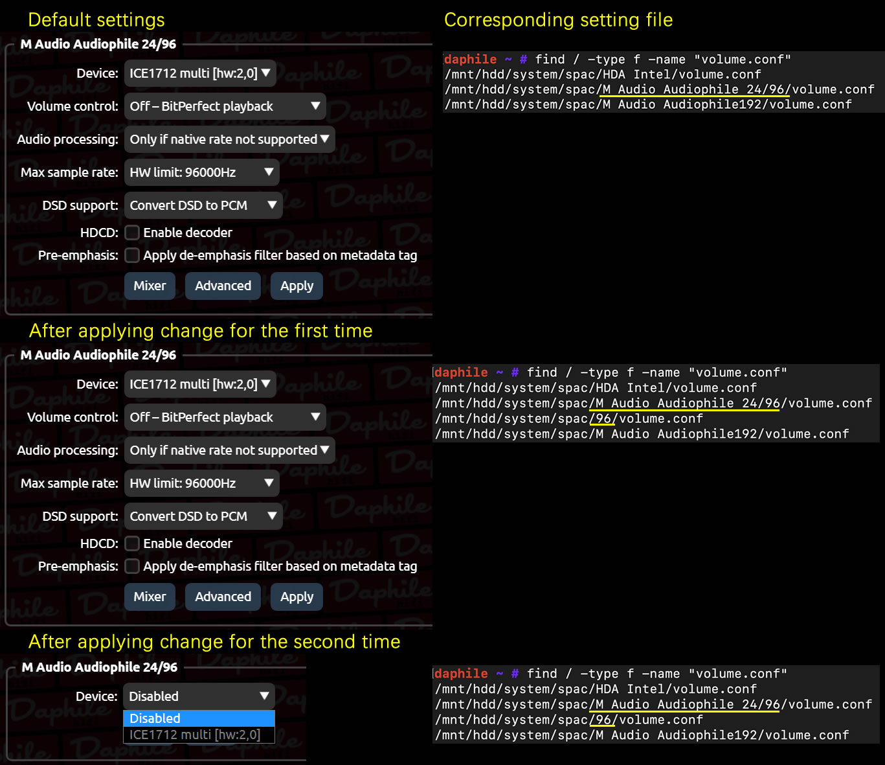Open Volume control dropdown in first-time change panel
This screenshot has height=765, width=885.
click(x=225, y=417)
